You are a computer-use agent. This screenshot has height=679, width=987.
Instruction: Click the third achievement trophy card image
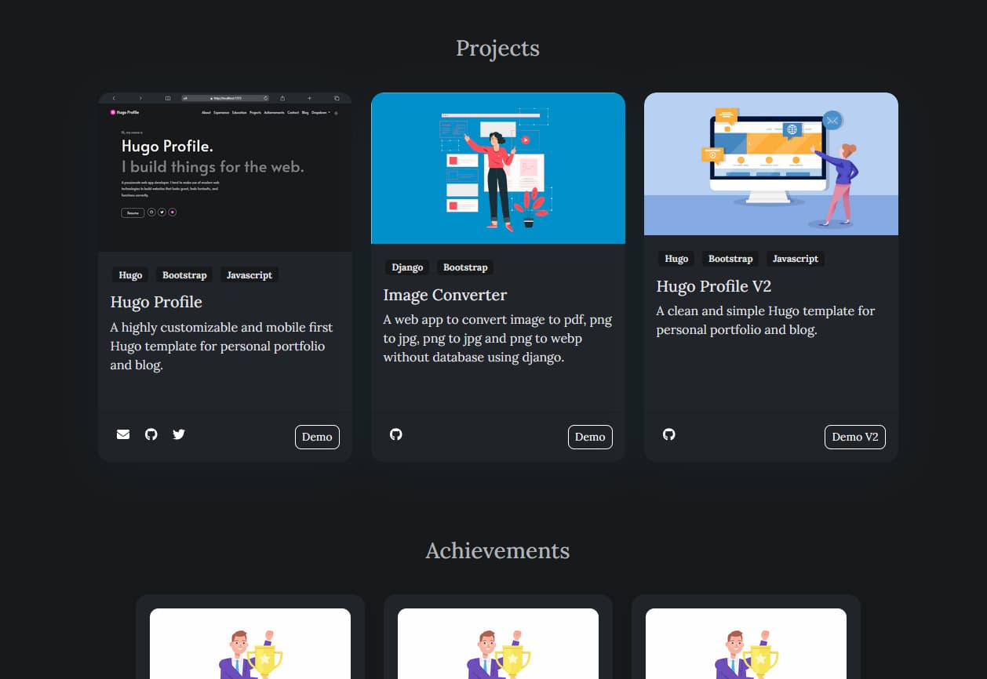[745, 645]
